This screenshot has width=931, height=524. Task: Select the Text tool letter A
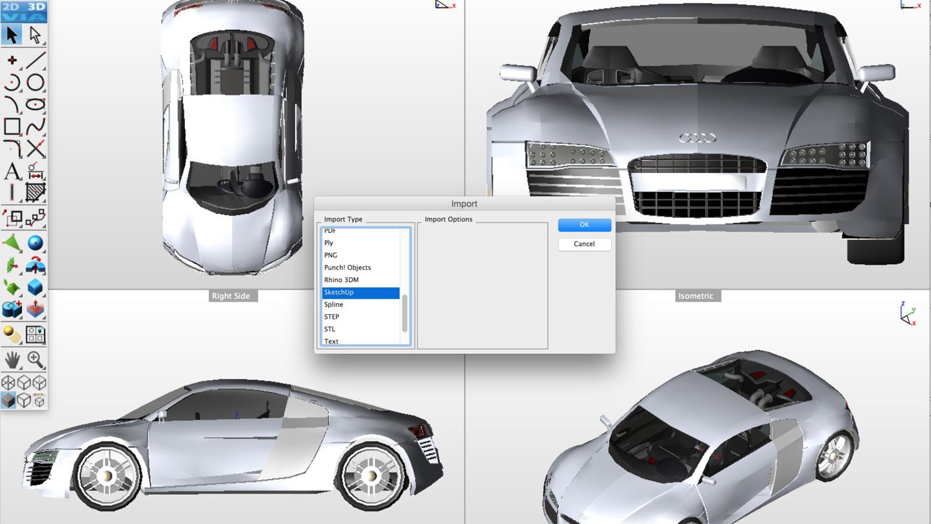click(12, 171)
